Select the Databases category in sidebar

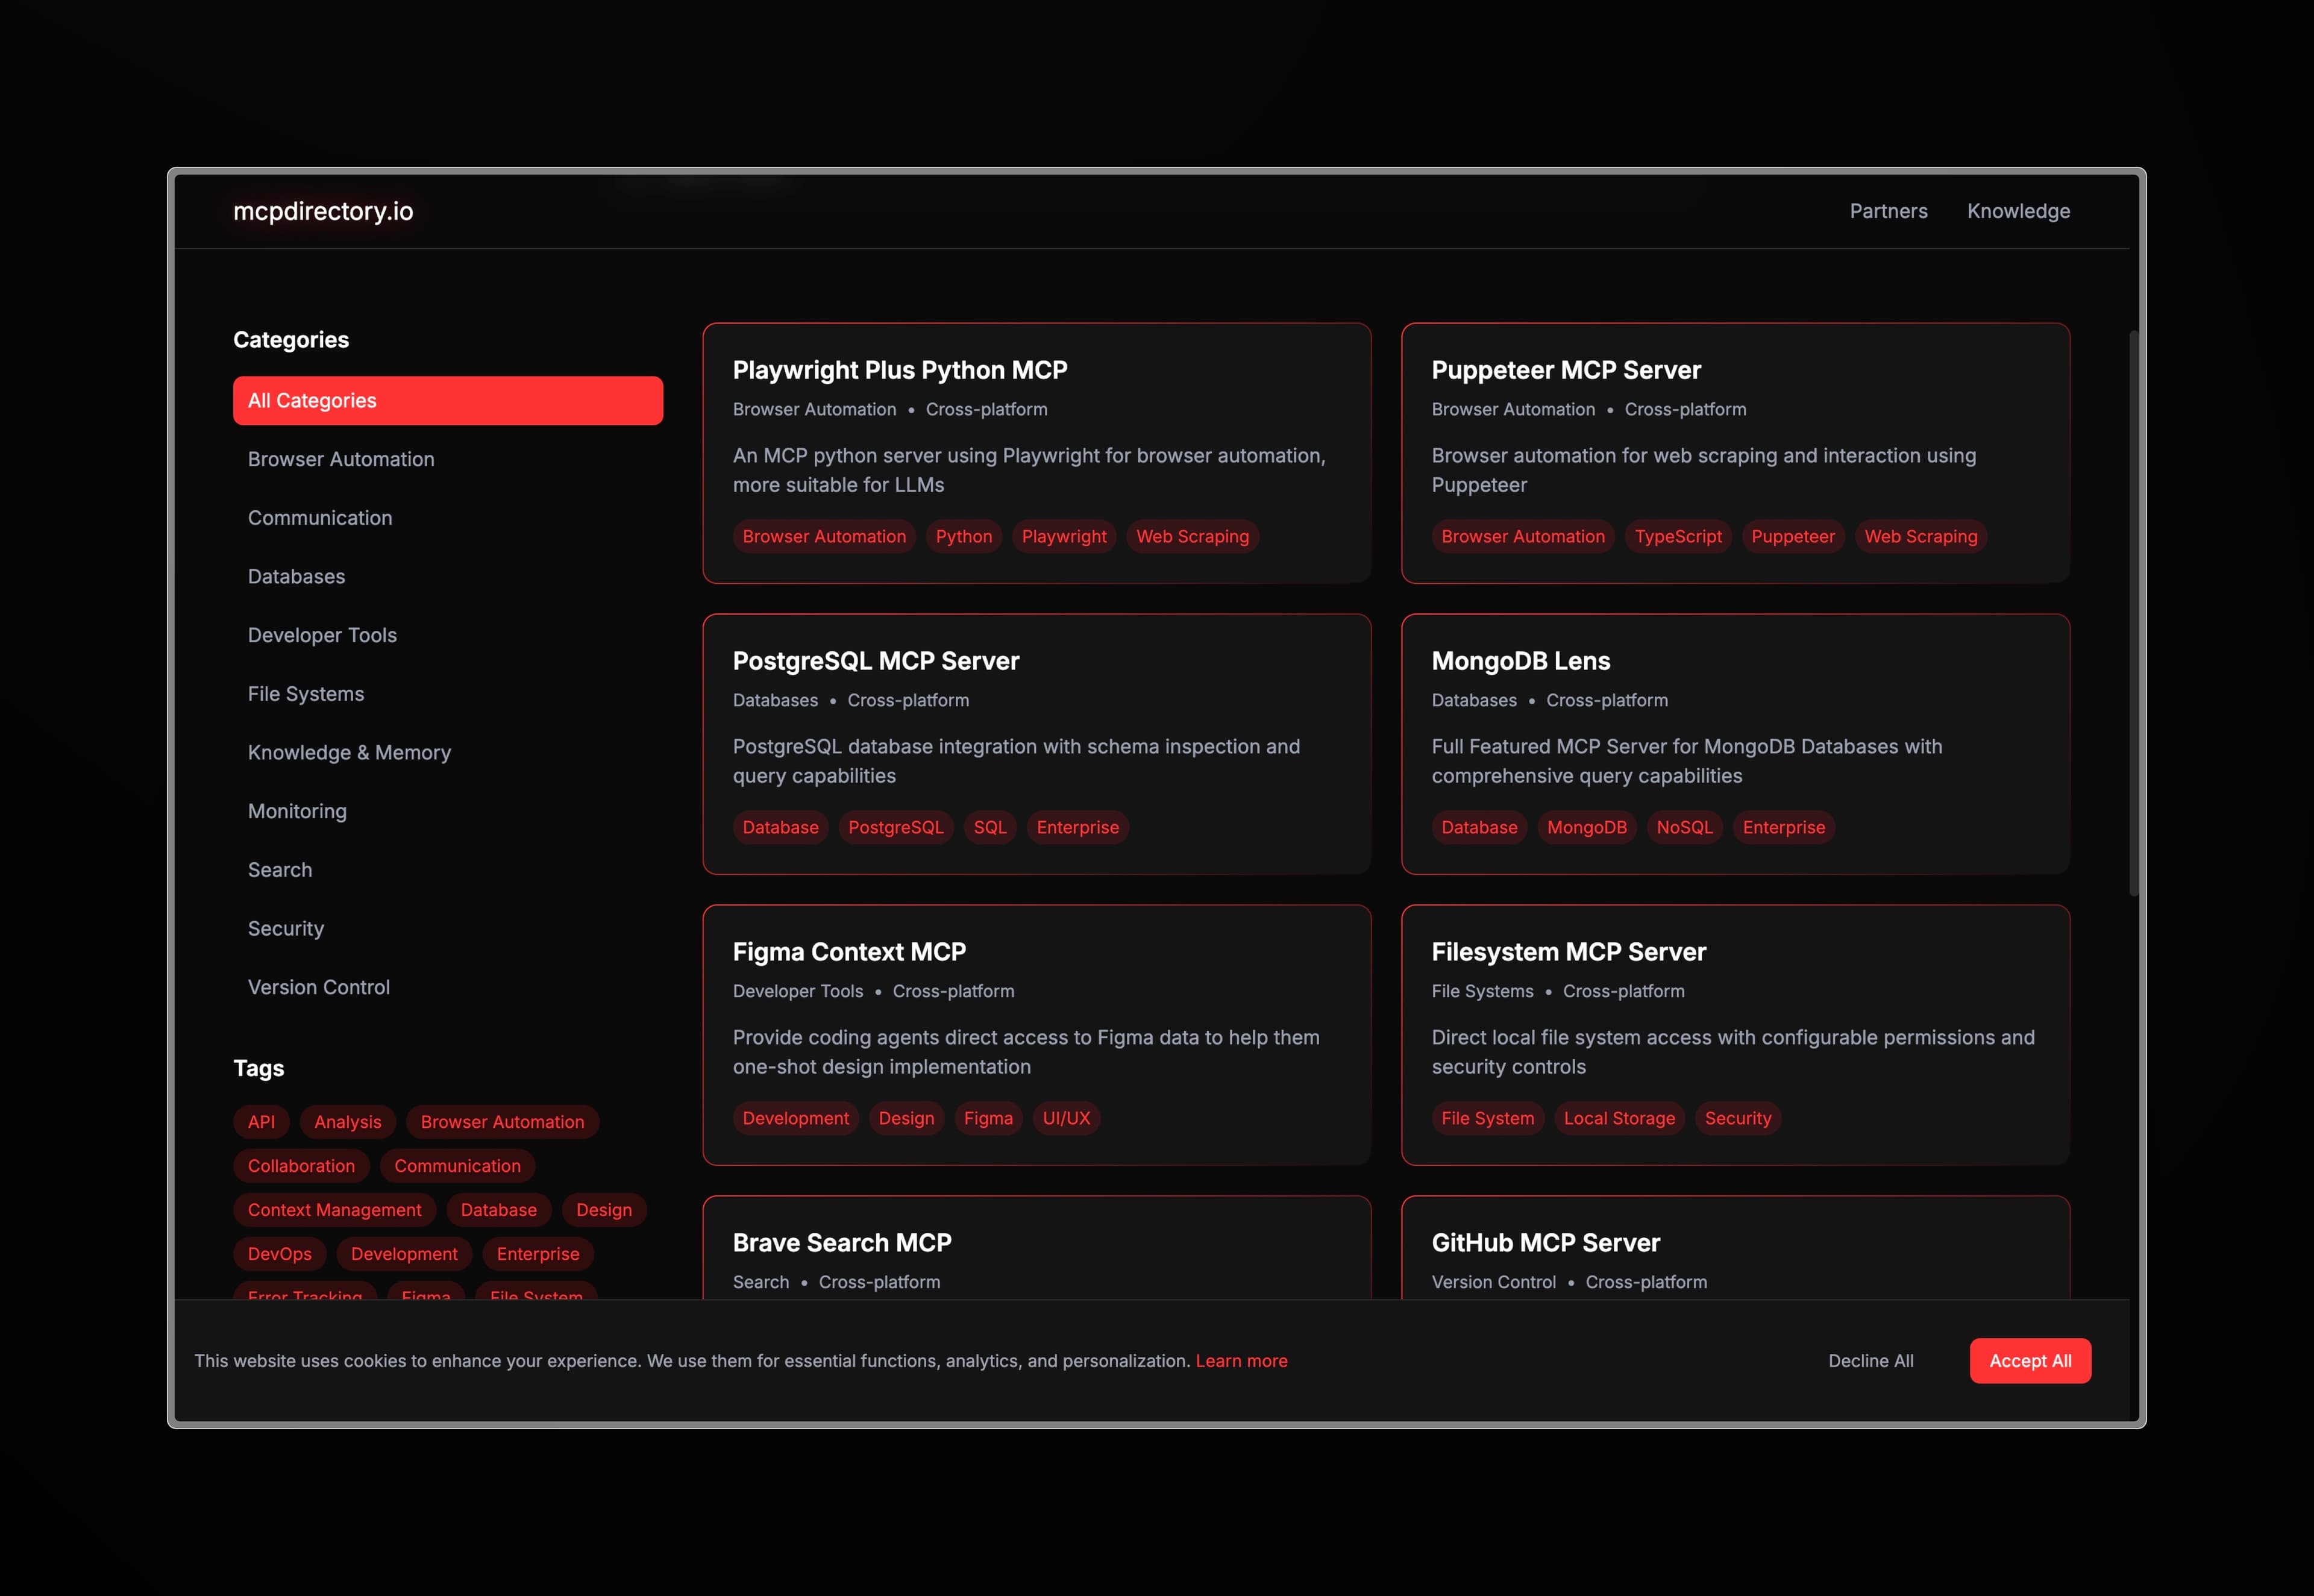pyautogui.click(x=448, y=576)
